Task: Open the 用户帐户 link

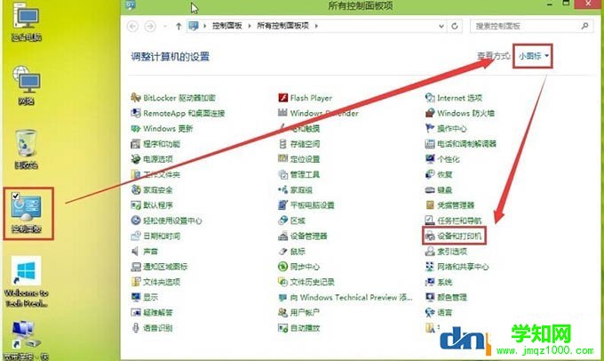Action: pyautogui.click(x=305, y=312)
